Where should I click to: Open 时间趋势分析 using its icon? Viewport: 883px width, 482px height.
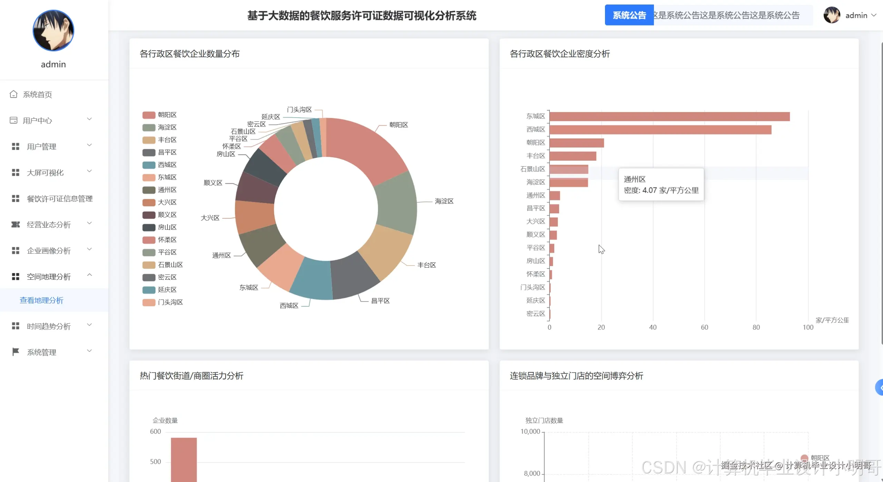[x=15, y=325]
